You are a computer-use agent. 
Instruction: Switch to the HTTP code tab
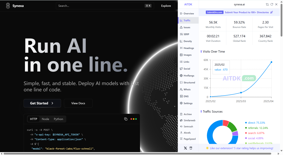pyautogui.click(x=34, y=119)
